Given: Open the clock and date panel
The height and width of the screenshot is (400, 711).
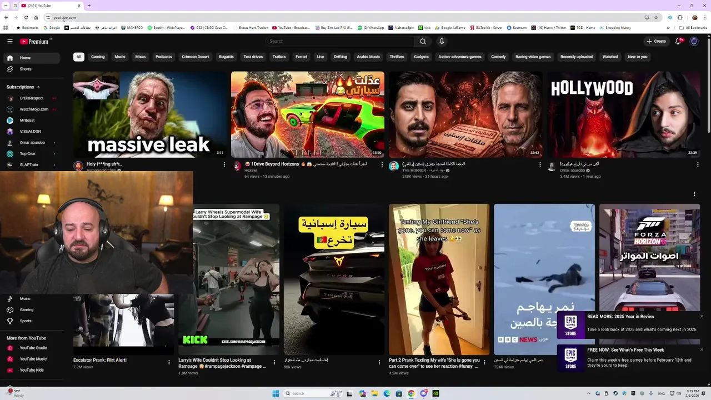Looking at the screenshot, I should click(691, 393).
